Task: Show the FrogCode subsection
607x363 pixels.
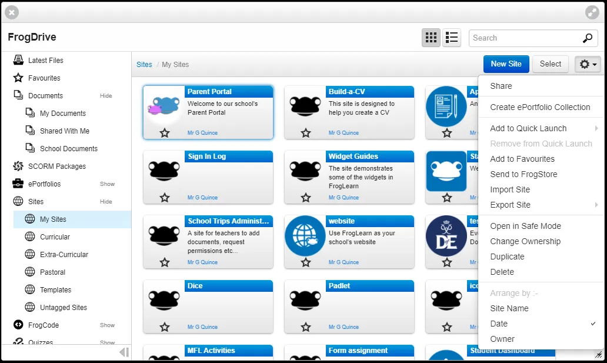Action: pyautogui.click(x=107, y=325)
